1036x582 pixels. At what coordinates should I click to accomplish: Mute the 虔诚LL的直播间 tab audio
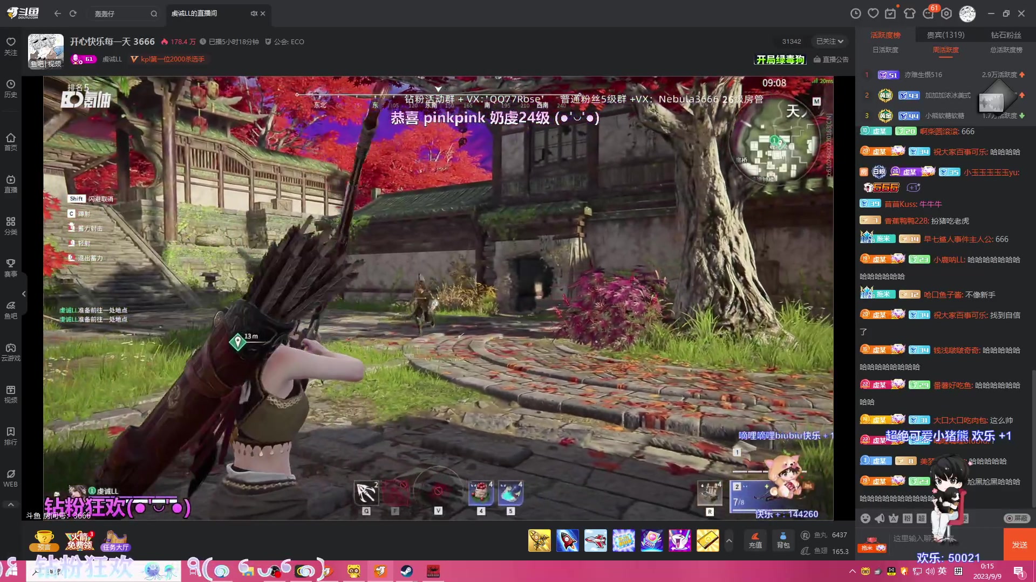[254, 13]
